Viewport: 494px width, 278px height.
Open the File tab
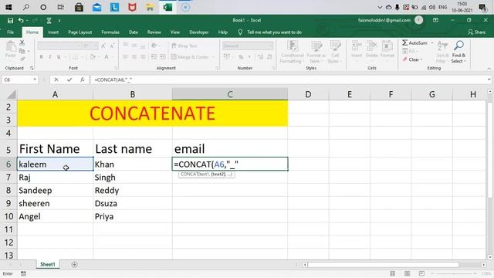pyautogui.click(x=10, y=32)
